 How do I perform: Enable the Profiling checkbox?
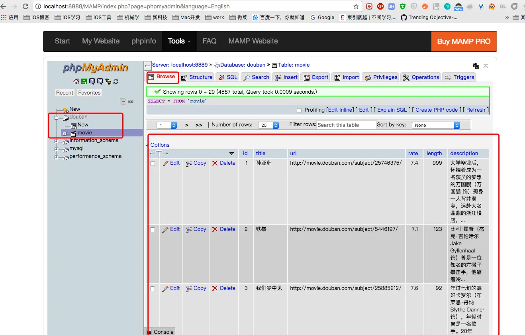click(299, 110)
